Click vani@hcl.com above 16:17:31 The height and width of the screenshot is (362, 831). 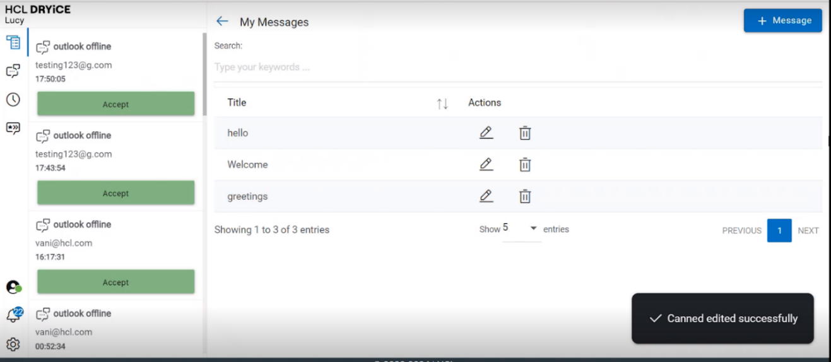[64, 243]
